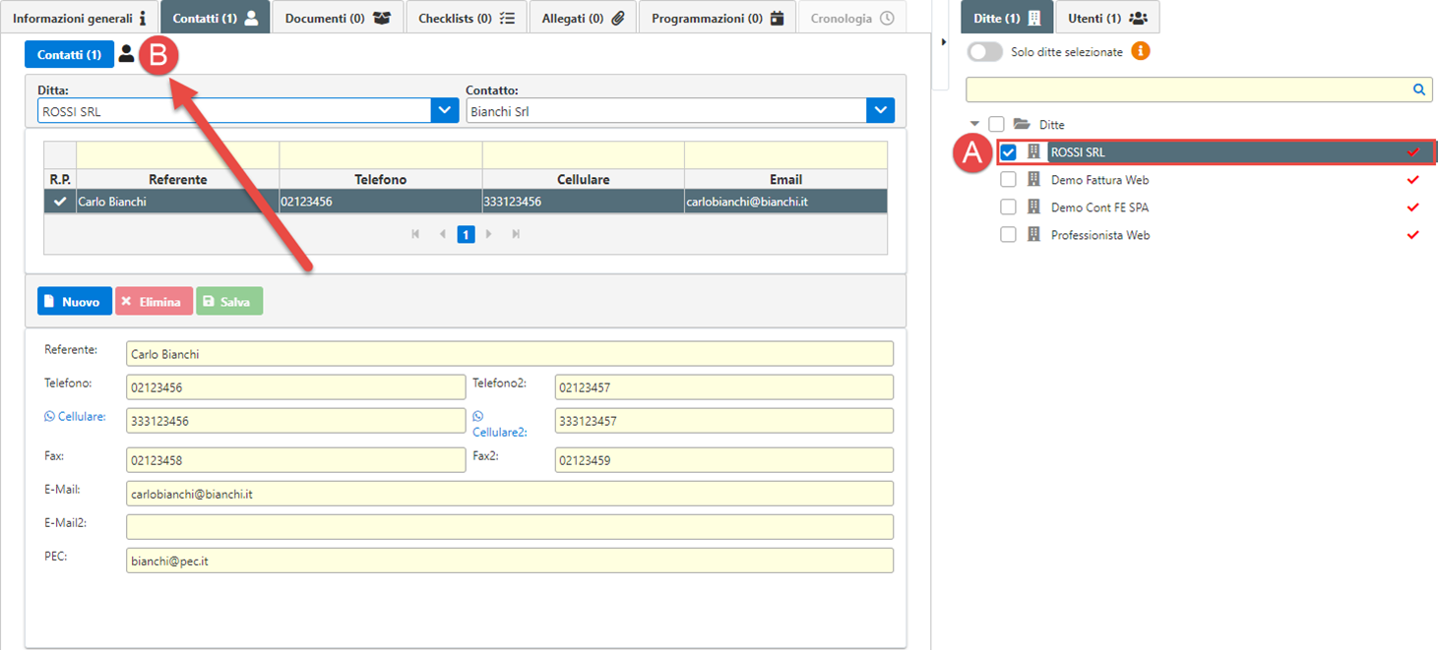Image resolution: width=1438 pixels, height=650 pixels.
Task: Click the person icon beside Contatti button
Action: (x=126, y=54)
